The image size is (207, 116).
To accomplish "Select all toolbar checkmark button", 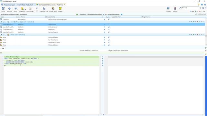I will coord(37,8).
